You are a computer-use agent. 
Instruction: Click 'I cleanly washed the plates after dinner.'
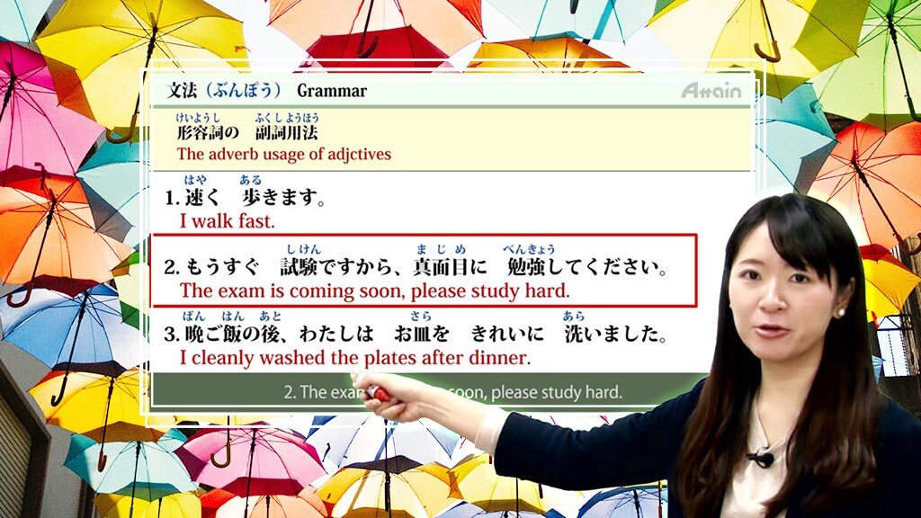[354, 358]
